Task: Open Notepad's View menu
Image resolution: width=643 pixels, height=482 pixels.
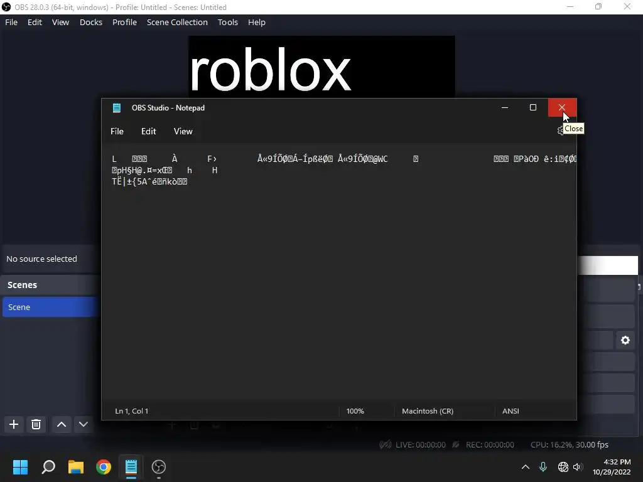Action: click(183, 131)
